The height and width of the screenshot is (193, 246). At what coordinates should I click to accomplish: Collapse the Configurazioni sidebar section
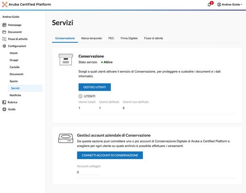17,46
